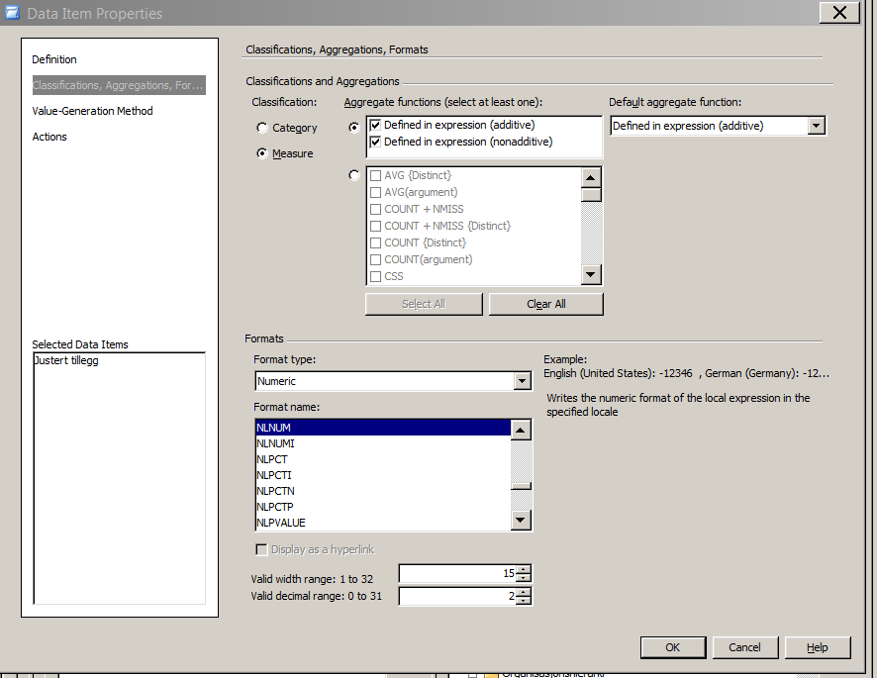Open the Format type dropdown
This screenshot has width=877, height=678.
point(522,381)
